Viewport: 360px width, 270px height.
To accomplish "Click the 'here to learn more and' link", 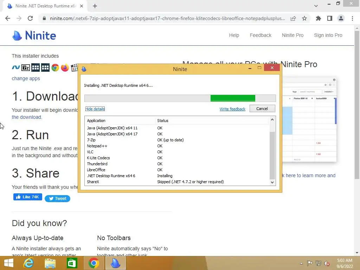I will (x=310, y=175).
